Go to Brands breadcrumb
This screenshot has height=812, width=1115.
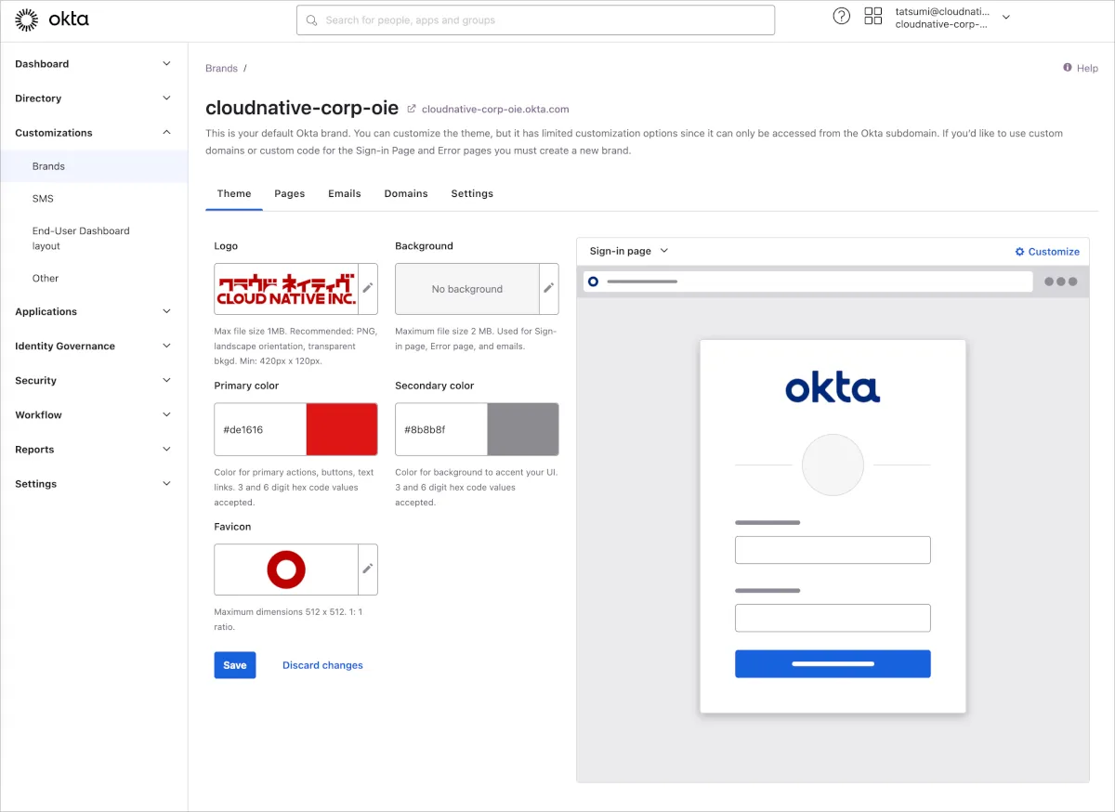point(221,69)
